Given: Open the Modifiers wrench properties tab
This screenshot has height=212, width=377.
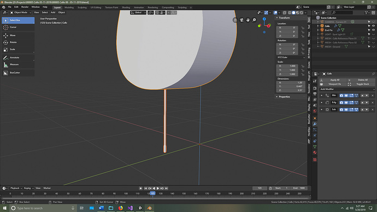Looking at the screenshot, I should (x=315, y=124).
